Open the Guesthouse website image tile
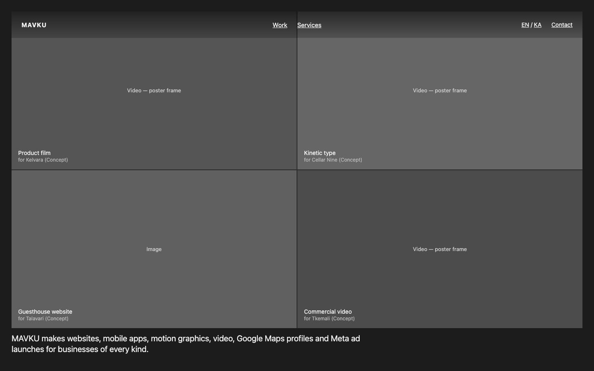The height and width of the screenshot is (371, 594). [x=154, y=249]
